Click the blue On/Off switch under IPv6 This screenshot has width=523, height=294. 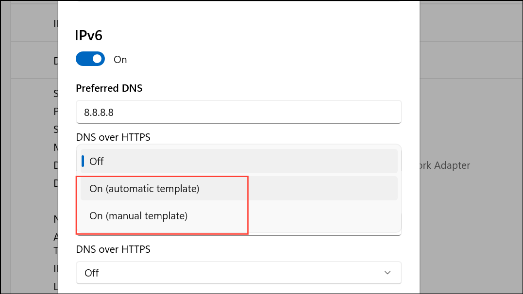click(90, 59)
